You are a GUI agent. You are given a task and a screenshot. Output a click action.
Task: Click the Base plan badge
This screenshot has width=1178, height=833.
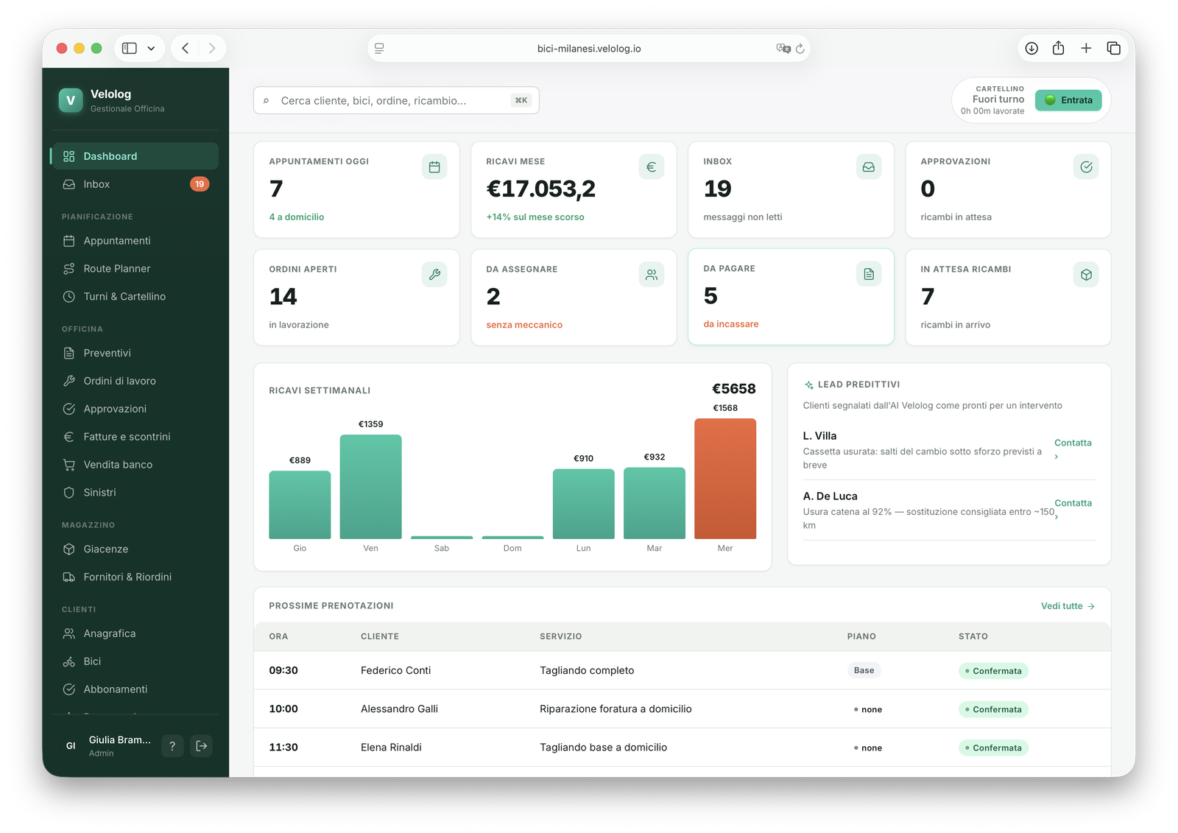coord(864,670)
